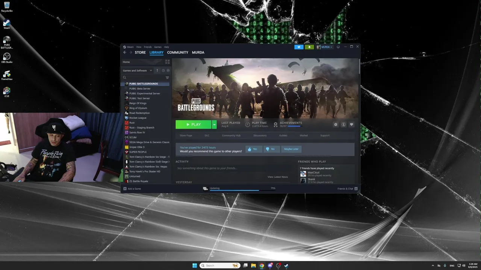Go back with Steam's left arrow
481x270 pixels.
125,52
